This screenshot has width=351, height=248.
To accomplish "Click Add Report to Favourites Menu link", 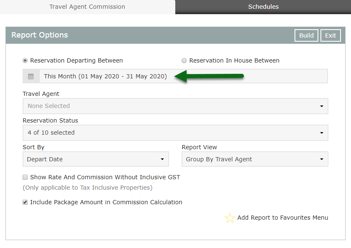I will click(x=282, y=218).
